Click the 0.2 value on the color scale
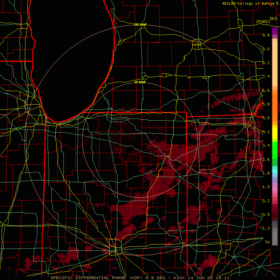Screen dimensions: 280x280 [x=266, y=201]
